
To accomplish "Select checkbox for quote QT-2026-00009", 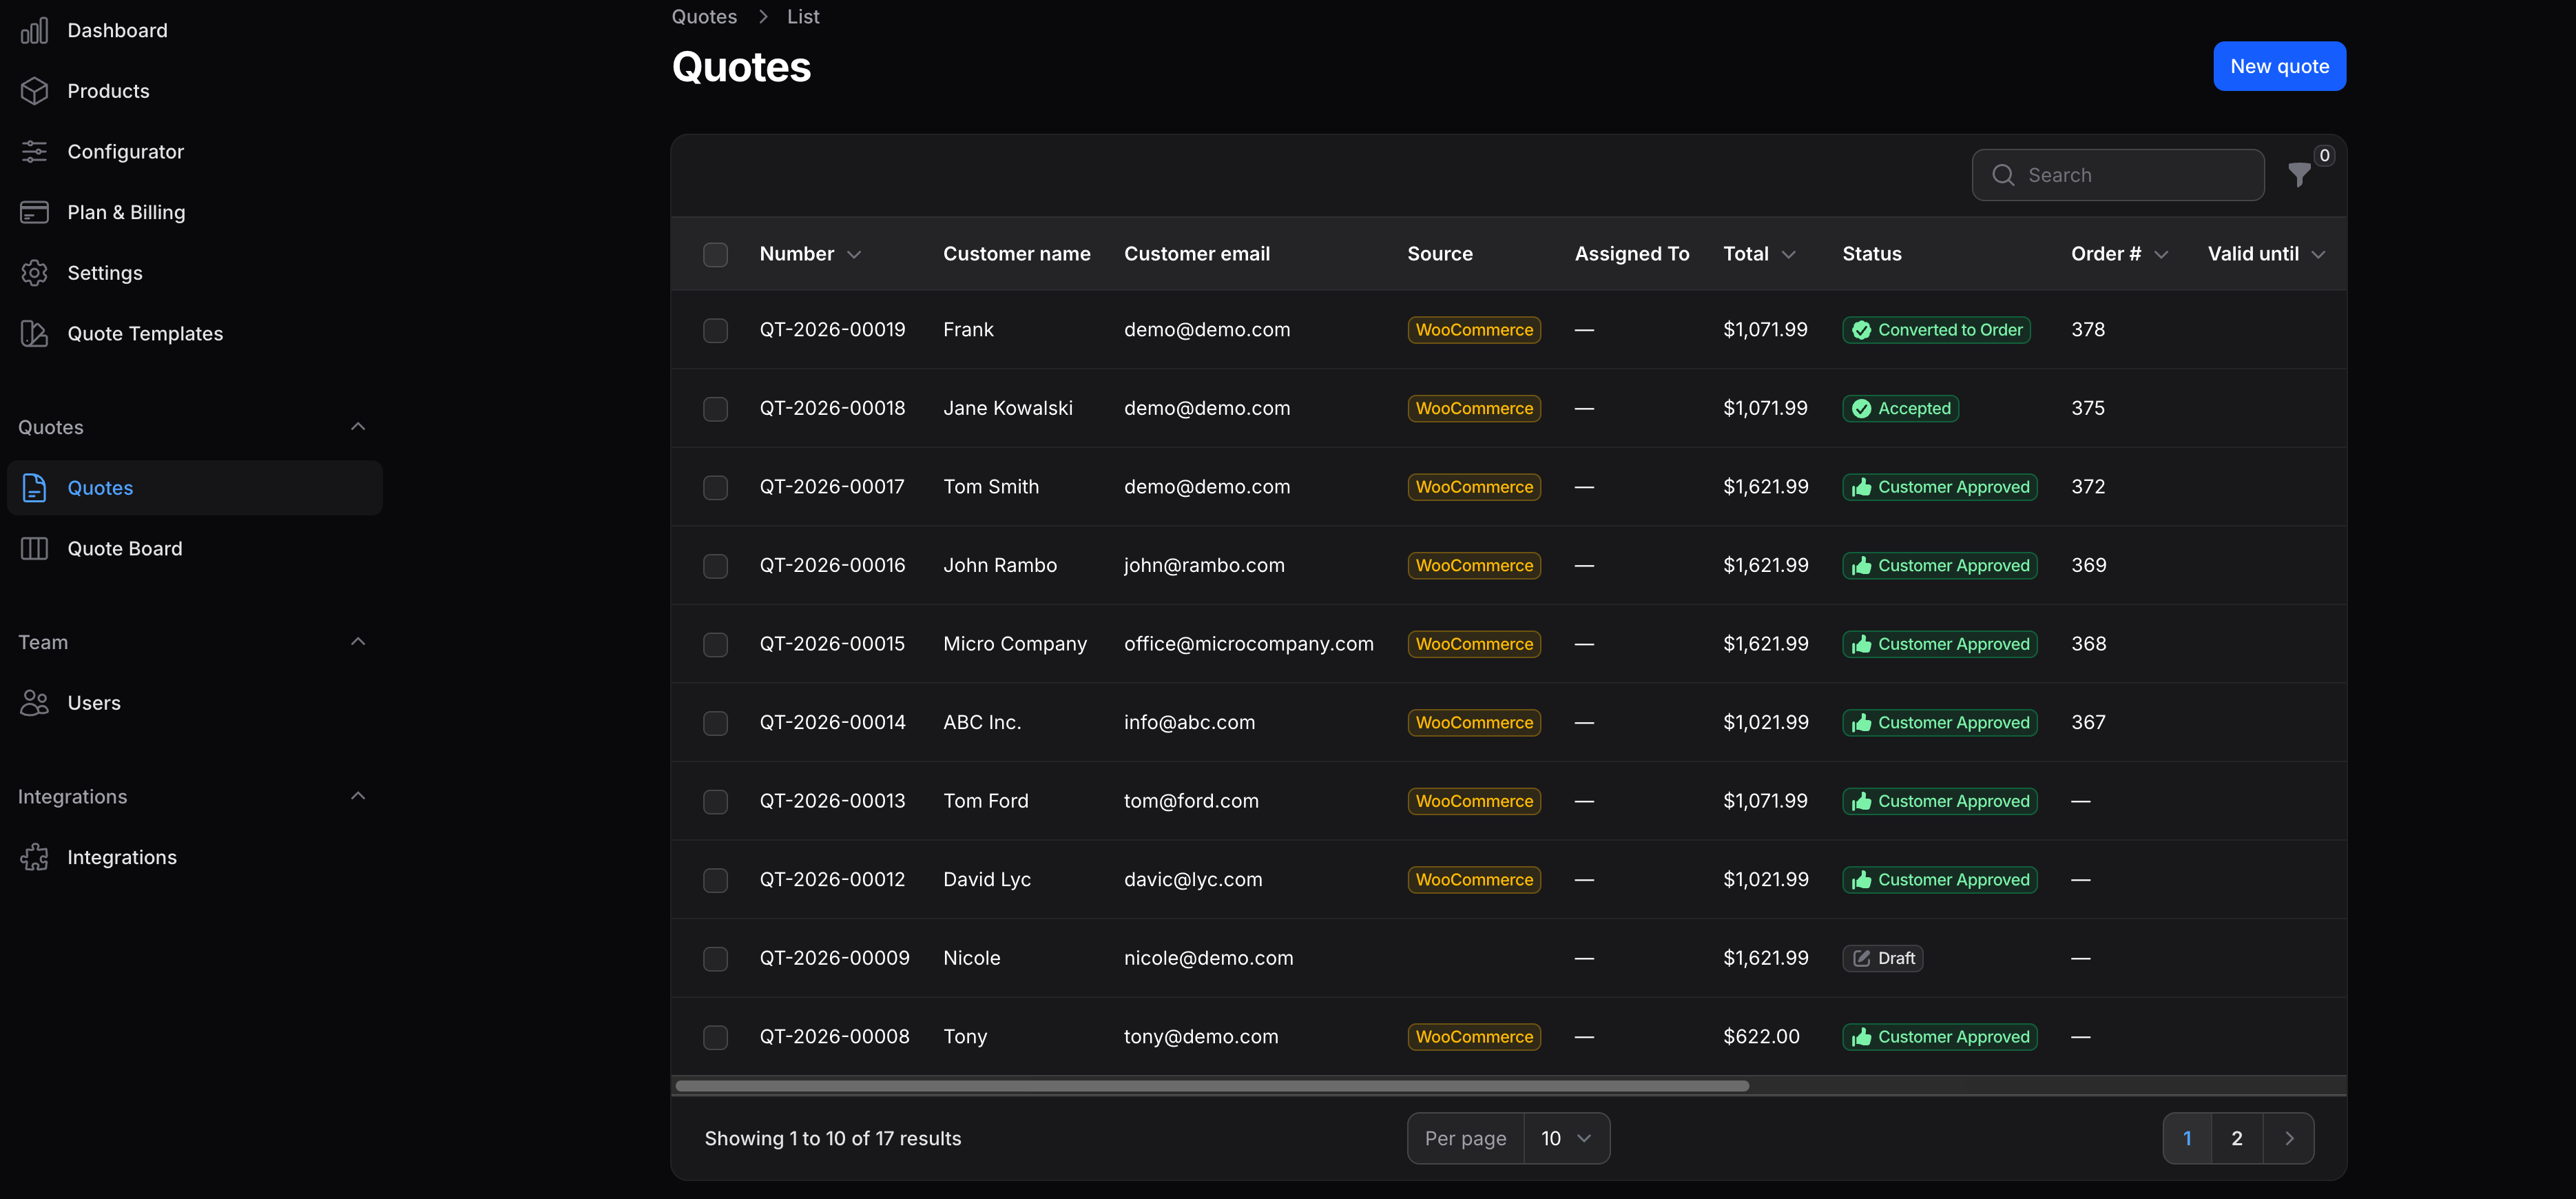I will (x=715, y=959).
